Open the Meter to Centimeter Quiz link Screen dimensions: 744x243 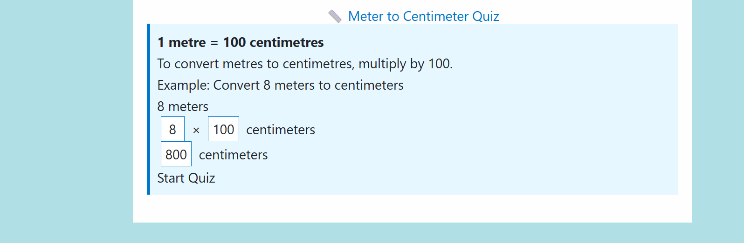pyautogui.click(x=423, y=16)
